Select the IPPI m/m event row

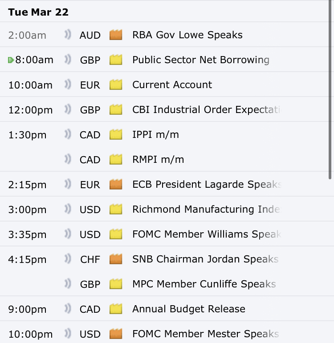click(x=155, y=134)
